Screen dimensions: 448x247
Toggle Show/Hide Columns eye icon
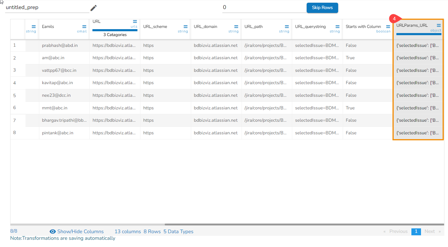53,232
